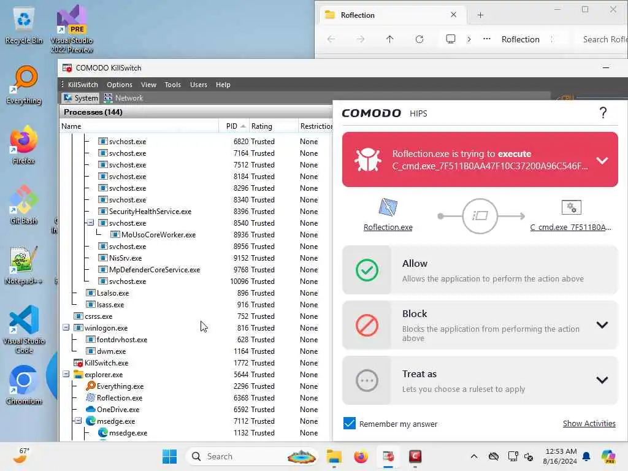Open Visual Studio 2022 Preview desktop icon
Screen dimensions: 628x471
(71, 29)
